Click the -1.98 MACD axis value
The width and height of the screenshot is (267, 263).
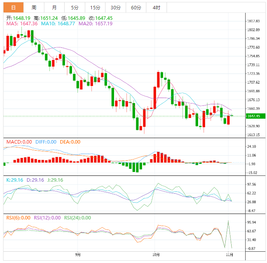click(251, 164)
